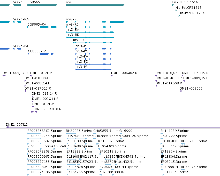Click EST RP003277155.5prime
The height and width of the screenshot is (176, 220).
[x=44, y=162]
